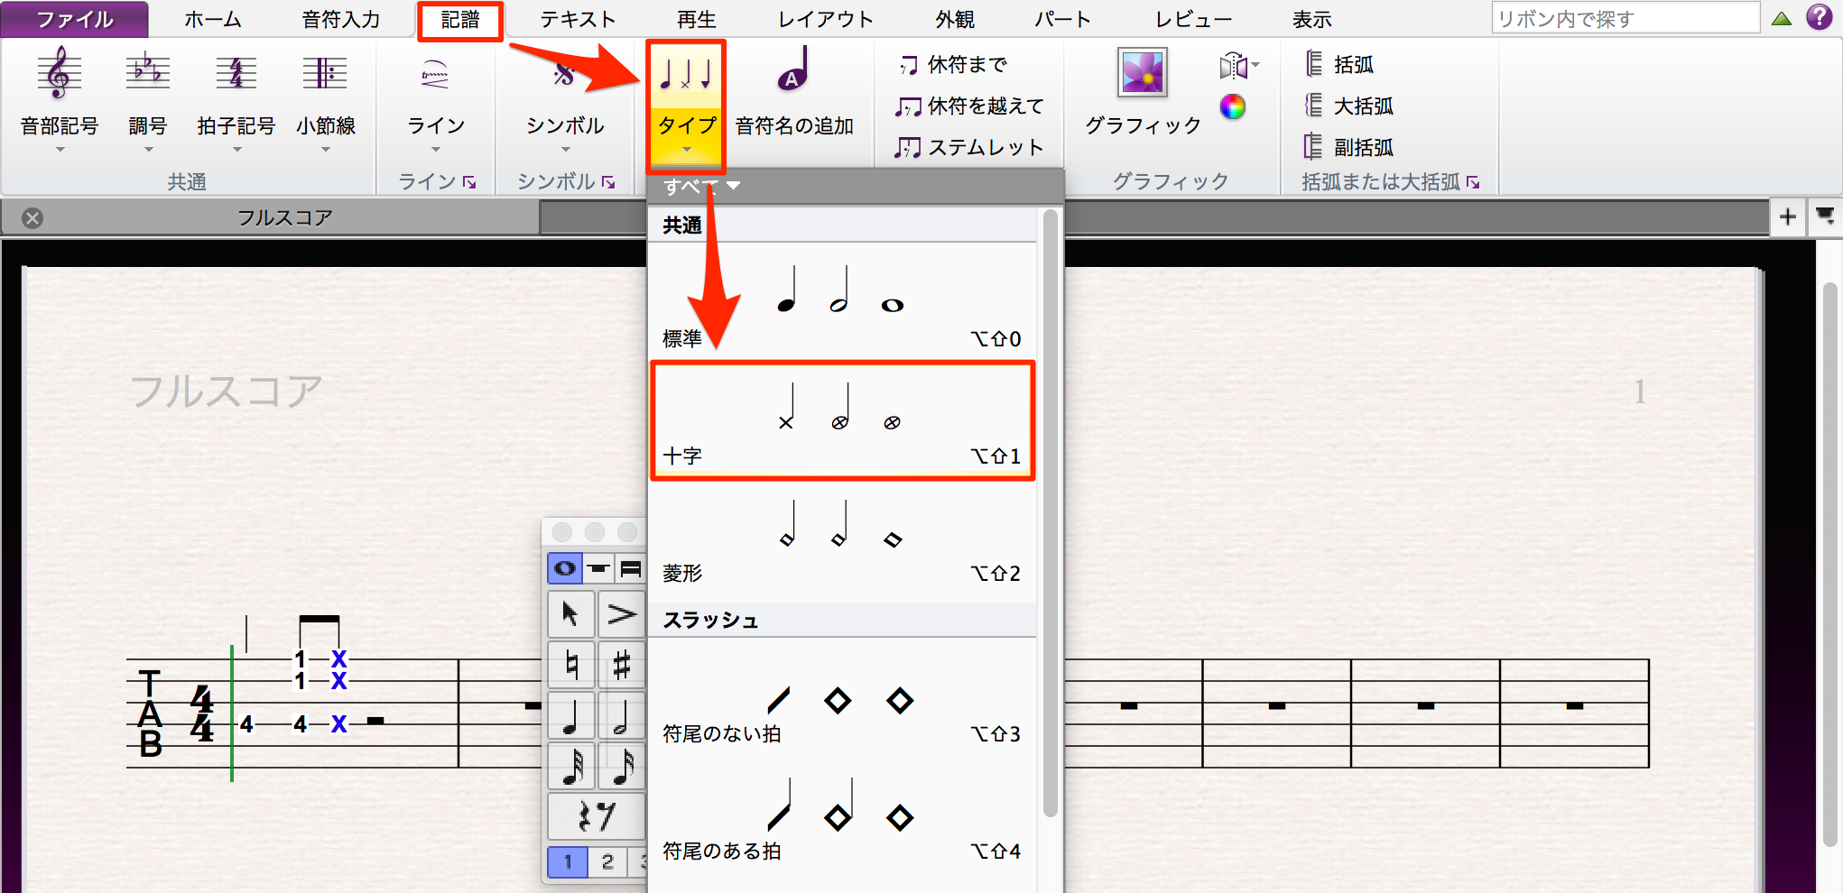
Task: Toggle the rest keypad button
Action: coord(597,815)
